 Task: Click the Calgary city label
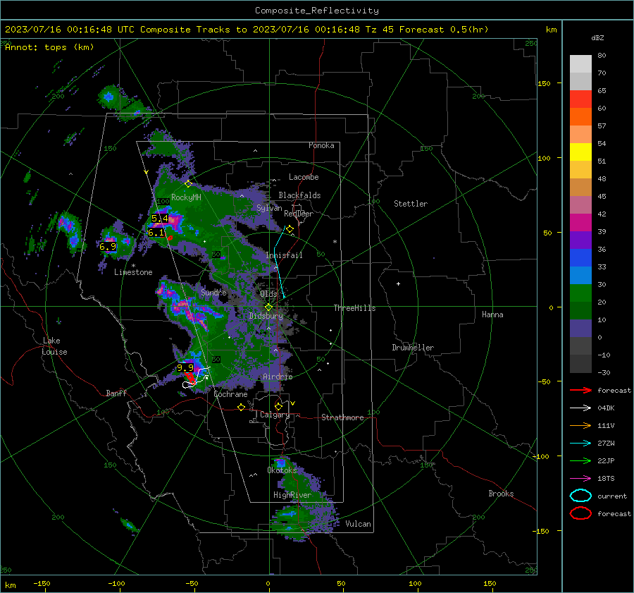(275, 415)
